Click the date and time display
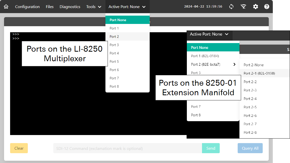Viewport: 290px width, 163px height. tap(203, 7)
